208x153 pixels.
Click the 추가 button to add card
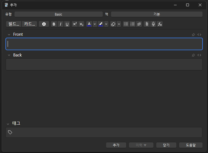[116, 145]
